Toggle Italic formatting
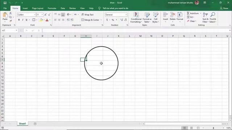Viewport: 232px width, 130px height. click(x=22, y=20)
